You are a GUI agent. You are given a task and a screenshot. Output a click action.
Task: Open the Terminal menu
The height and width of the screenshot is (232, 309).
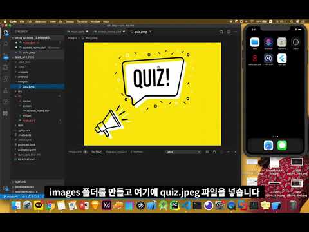pyautogui.click(x=82, y=21)
